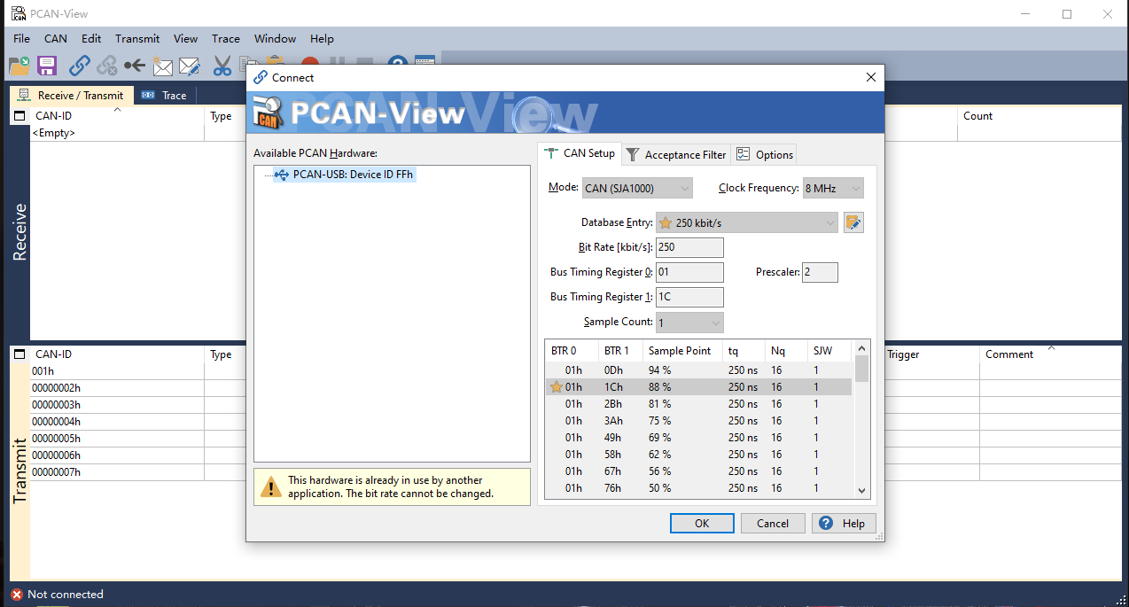Expand the Database Entry dropdown
This screenshot has height=607, width=1129.
click(747, 223)
